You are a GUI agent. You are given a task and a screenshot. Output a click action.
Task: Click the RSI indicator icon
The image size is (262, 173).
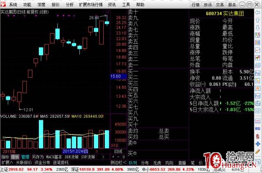(257, 128)
